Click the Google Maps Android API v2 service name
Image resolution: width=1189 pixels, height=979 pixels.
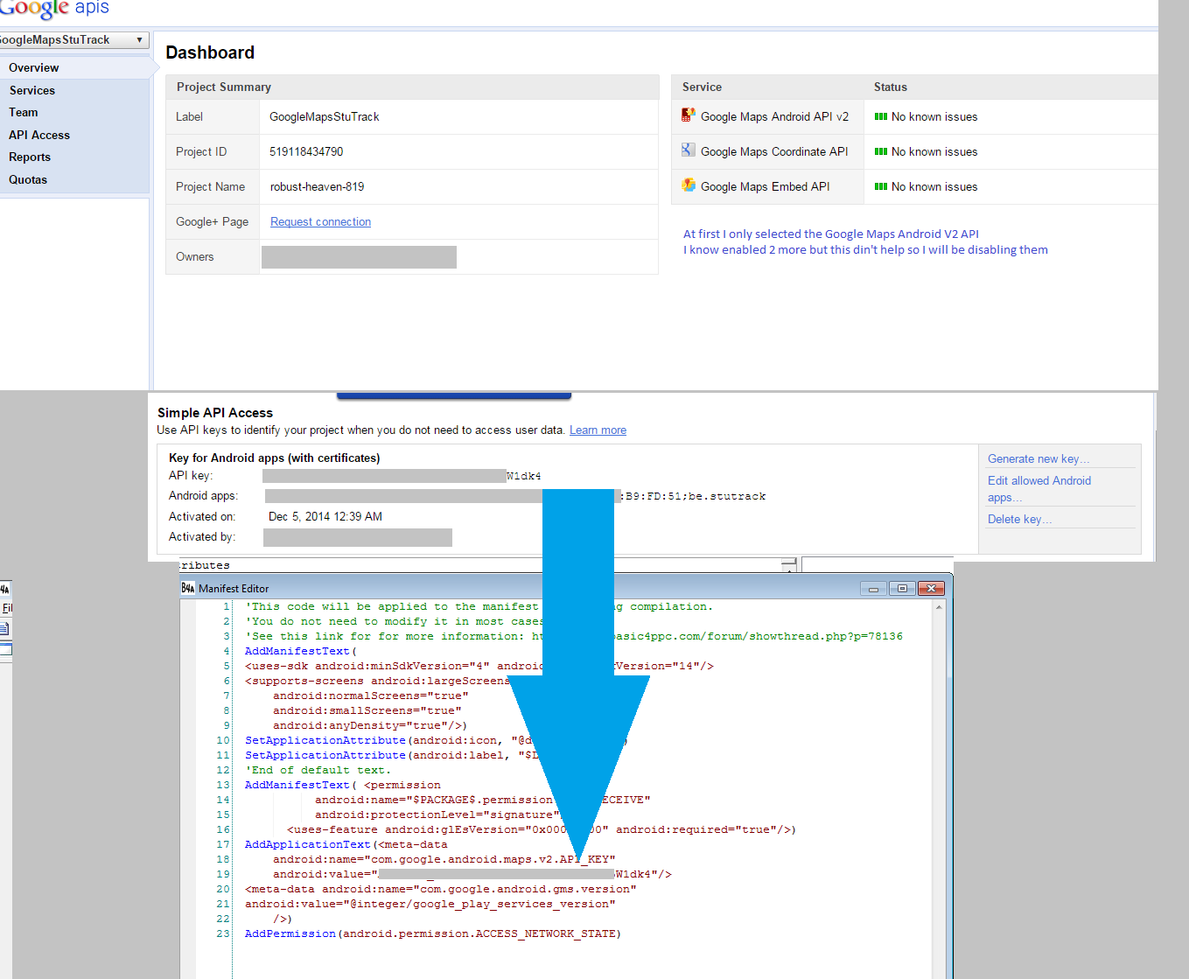click(774, 116)
